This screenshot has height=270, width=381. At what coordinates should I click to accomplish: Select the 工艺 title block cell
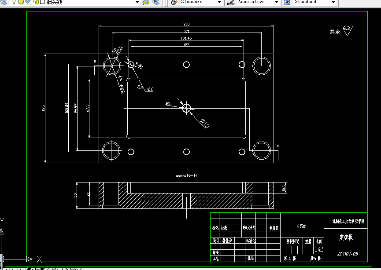coord(216,259)
